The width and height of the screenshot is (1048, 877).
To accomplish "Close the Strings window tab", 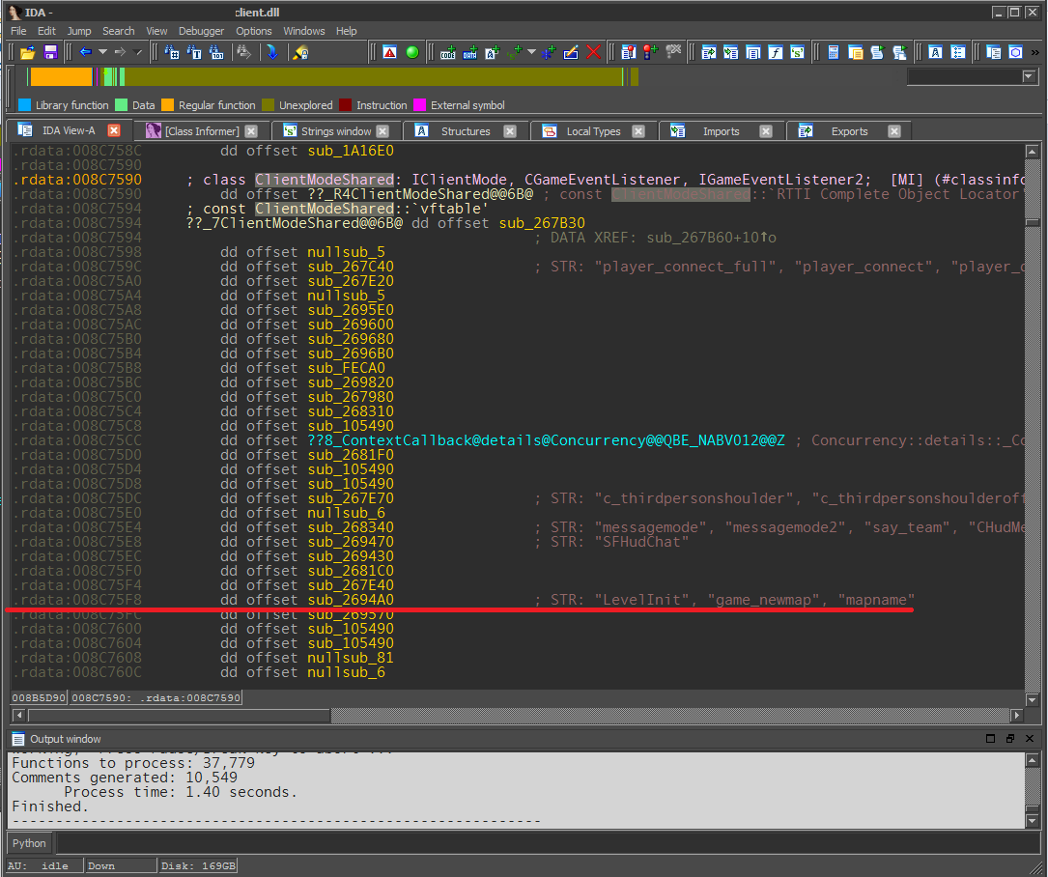I will point(382,131).
